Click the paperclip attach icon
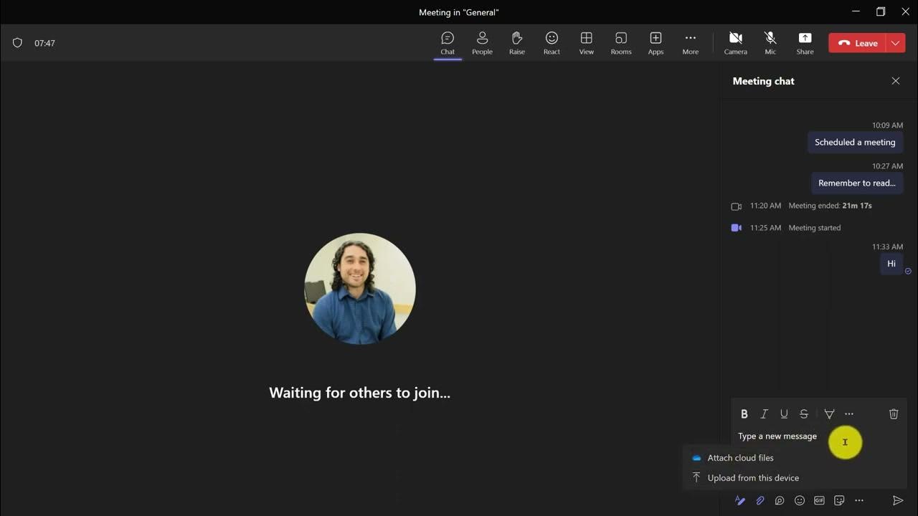The image size is (918, 516). point(760,500)
